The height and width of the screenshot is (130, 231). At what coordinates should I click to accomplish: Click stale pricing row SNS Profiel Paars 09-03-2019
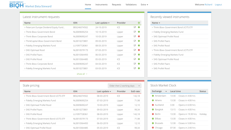tap(82, 110)
